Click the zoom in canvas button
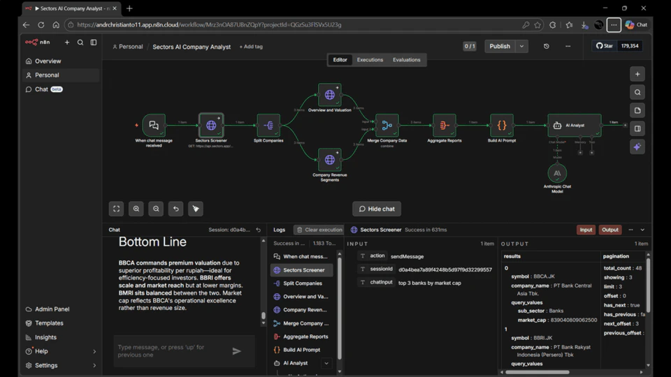Screen dimensions: 671x377 tap(136, 209)
